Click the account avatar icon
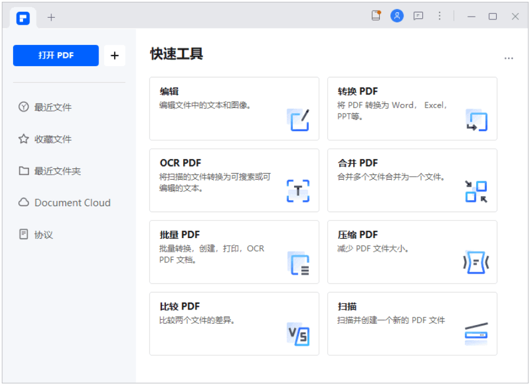The width and height of the screenshot is (531, 387). pyautogui.click(x=397, y=16)
